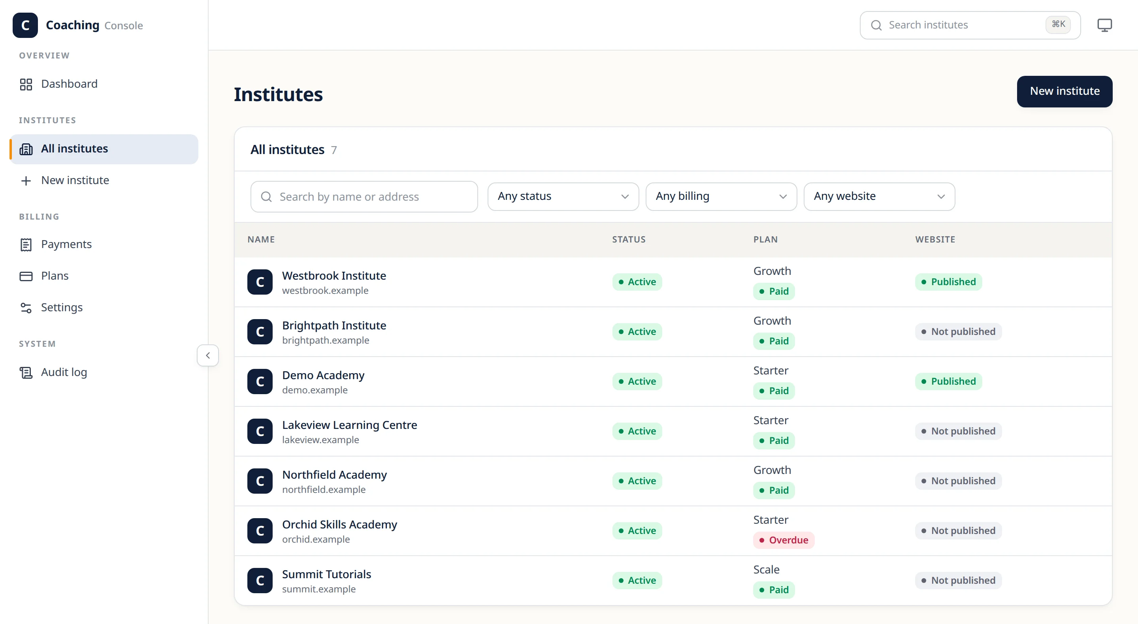Click the Audit log scroll icon
1138x624 pixels.
click(26, 373)
